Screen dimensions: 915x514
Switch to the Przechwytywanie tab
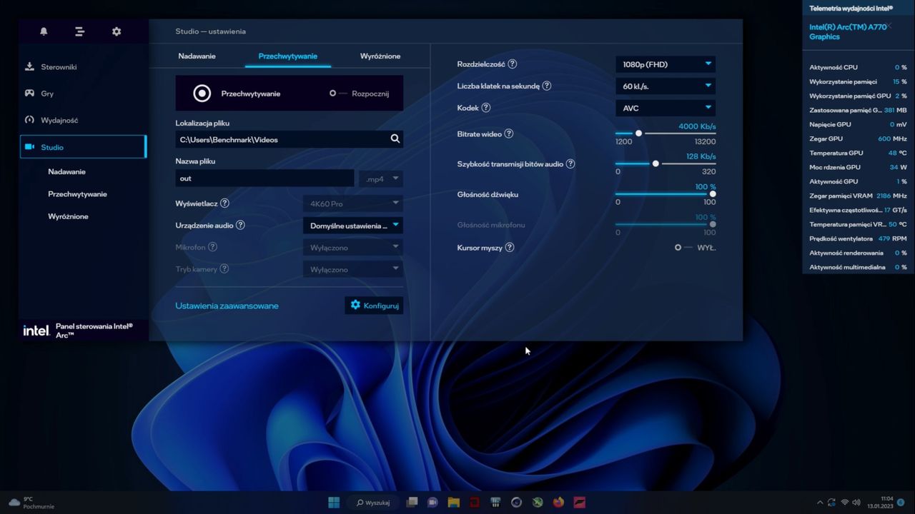pyautogui.click(x=288, y=56)
